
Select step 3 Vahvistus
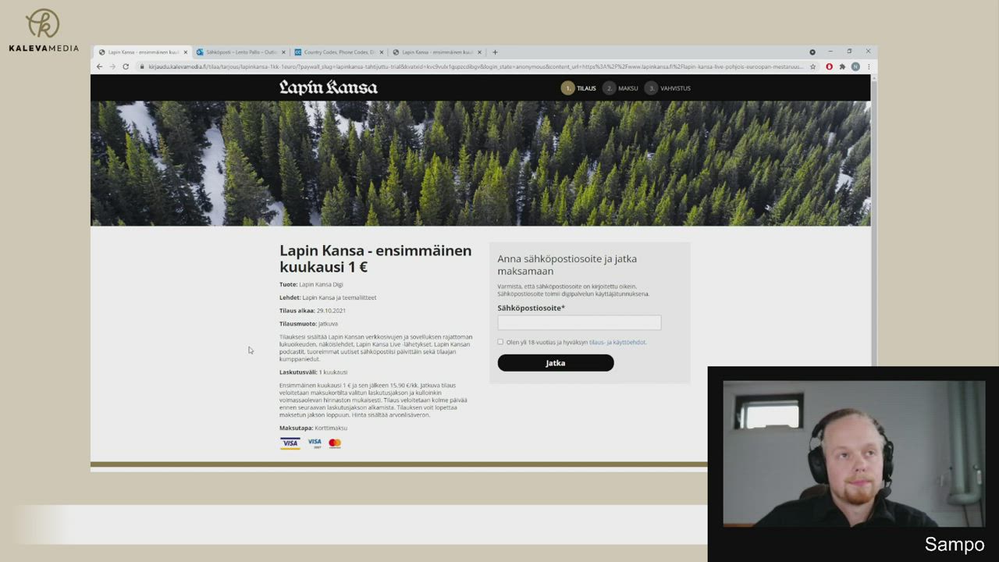[x=667, y=88]
